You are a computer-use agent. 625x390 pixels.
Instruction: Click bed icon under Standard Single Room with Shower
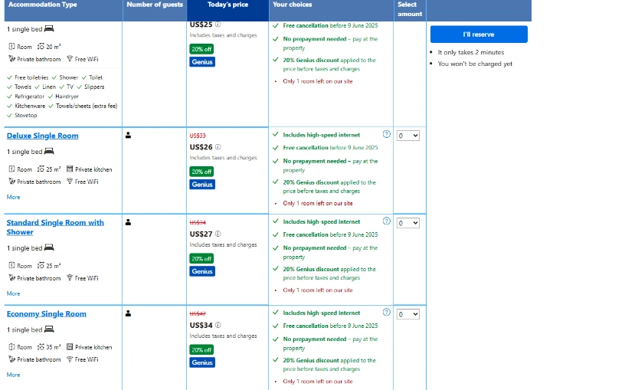point(49,247)
